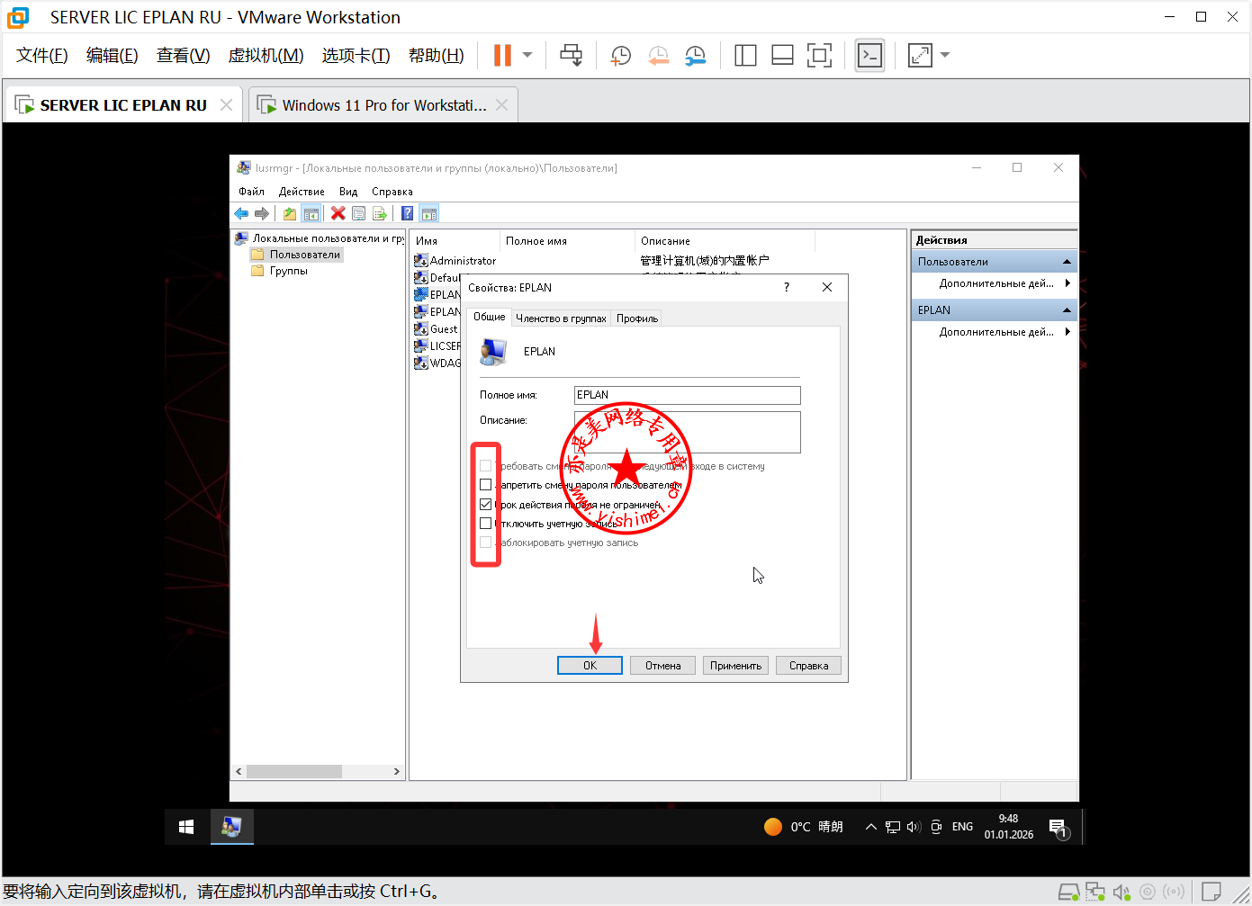Click send Ctrl+Alt+Del toolbar icon

point(571,55)
